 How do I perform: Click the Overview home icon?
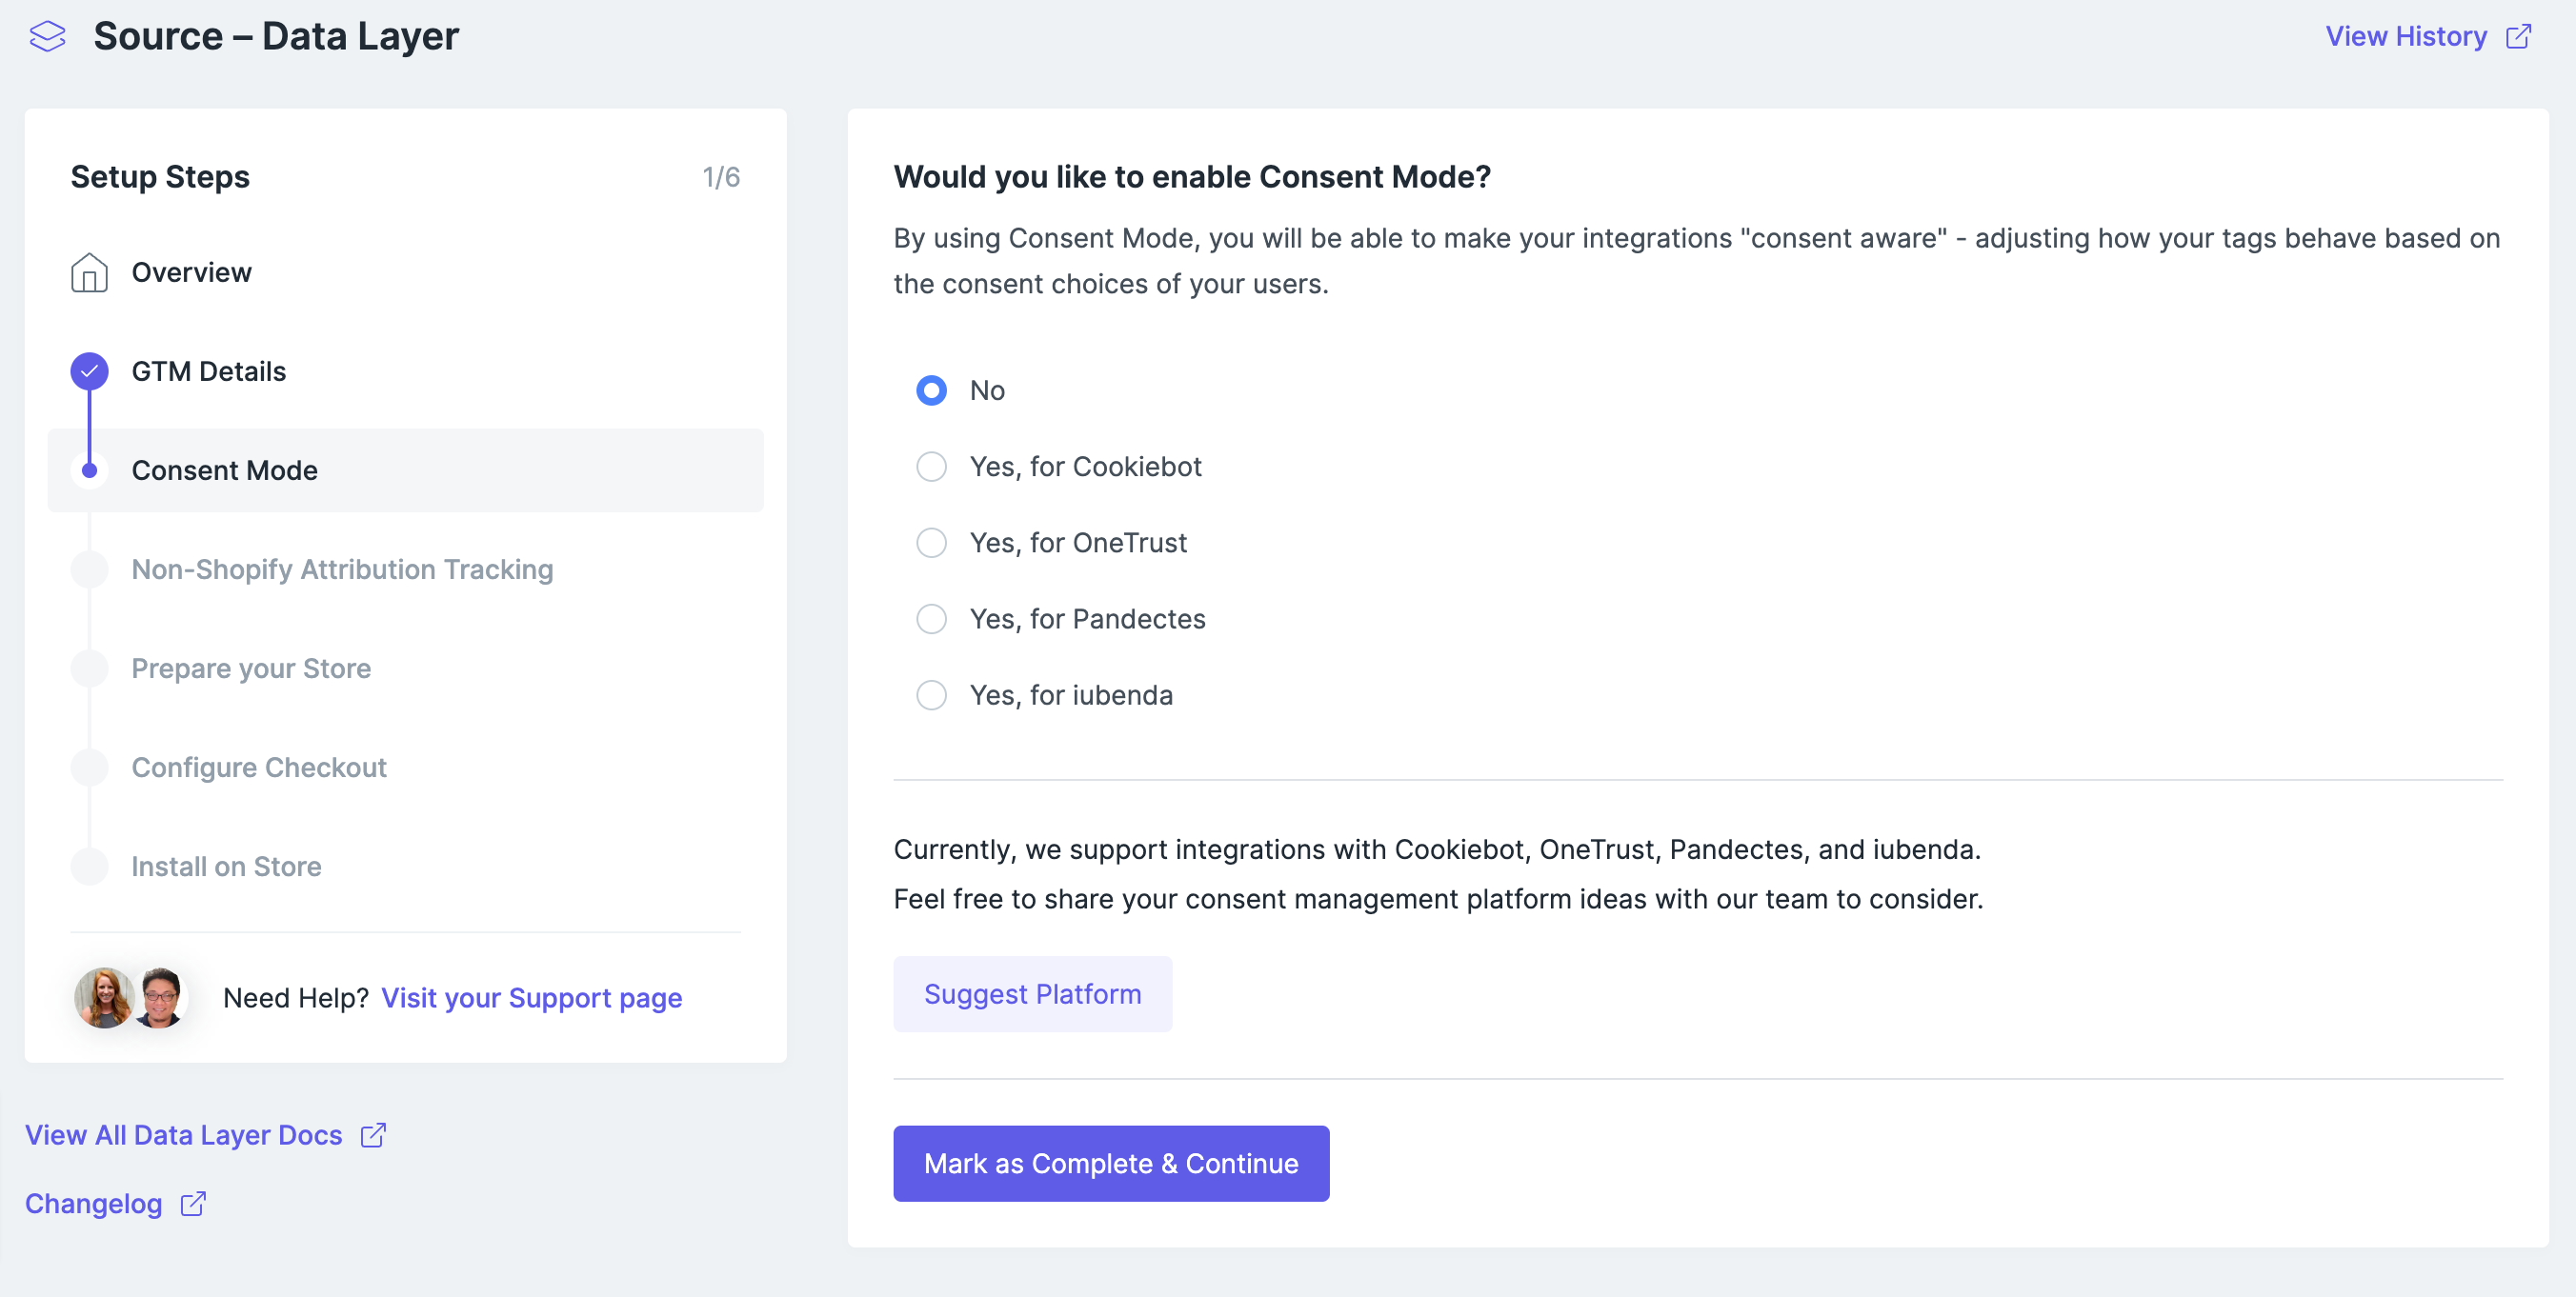[x=89, y=271]
